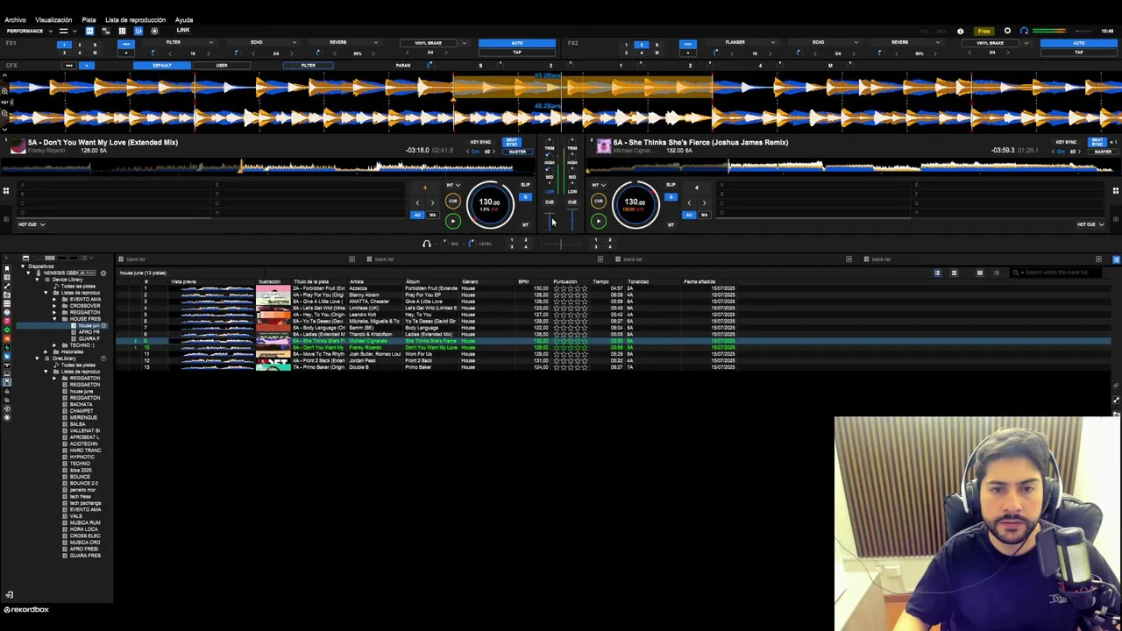1122x631 pixels.
Task: Select CFX USER tab
Action: 222,66
